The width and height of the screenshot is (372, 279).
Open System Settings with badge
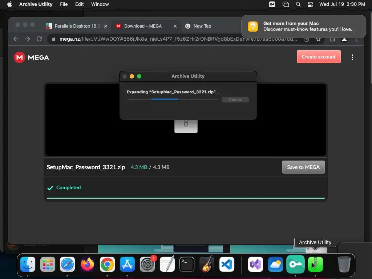click(147, 264)
